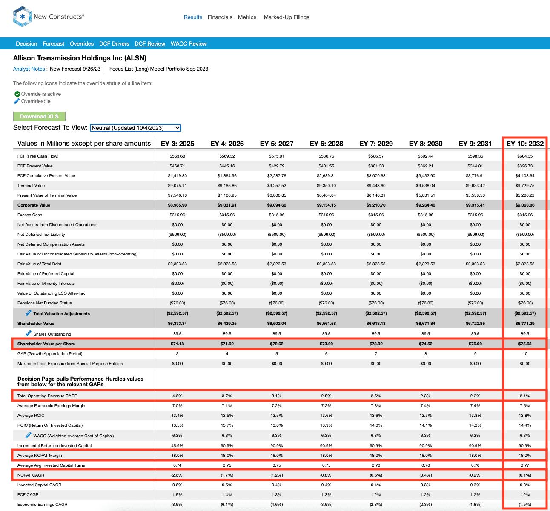Click the 4.6% Revenue CAGR cell
This screenshot has width=550, height=511.
[x=178, y=396]
